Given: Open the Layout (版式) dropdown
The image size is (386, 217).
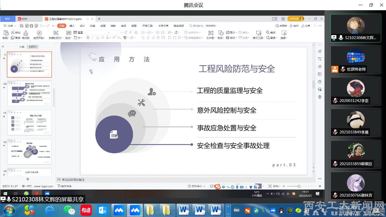Looking at the screenshot, I should (68, 38).
